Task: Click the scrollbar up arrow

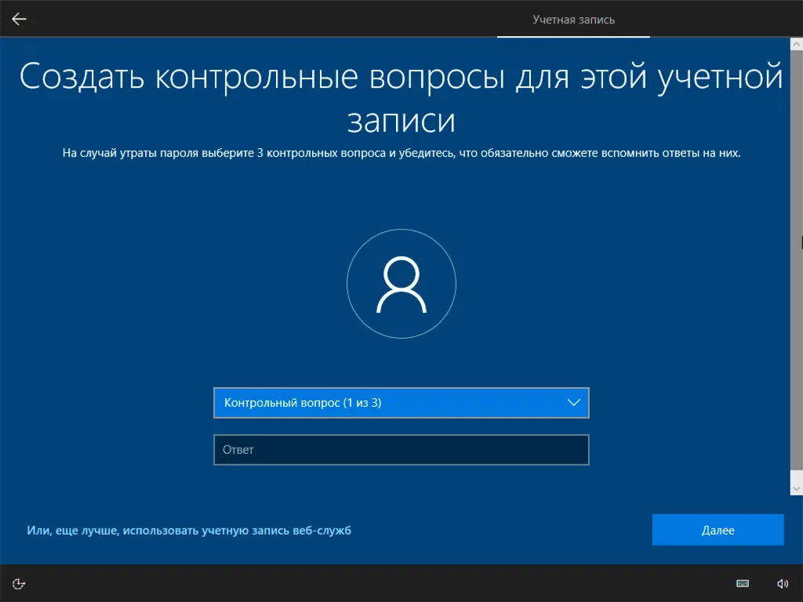Action: (x=797, y=44)
